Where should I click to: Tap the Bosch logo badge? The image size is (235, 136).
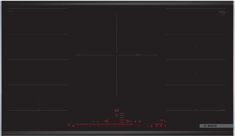pos(216,126)
